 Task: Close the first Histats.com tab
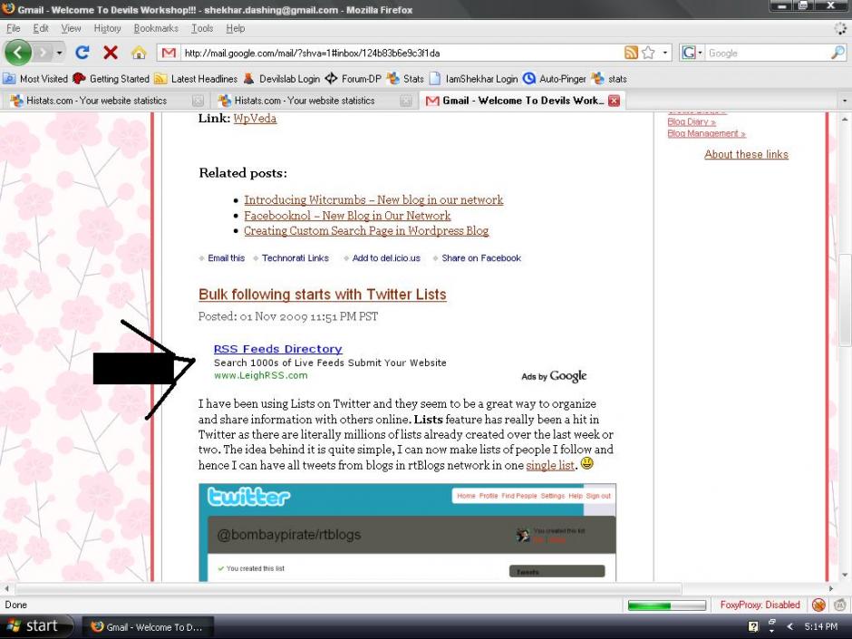click(198, 101)
